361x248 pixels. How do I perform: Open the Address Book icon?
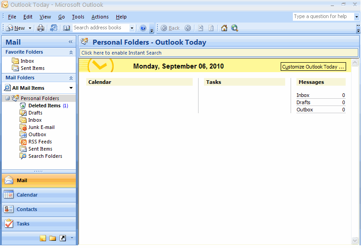(x=66, y=28)
